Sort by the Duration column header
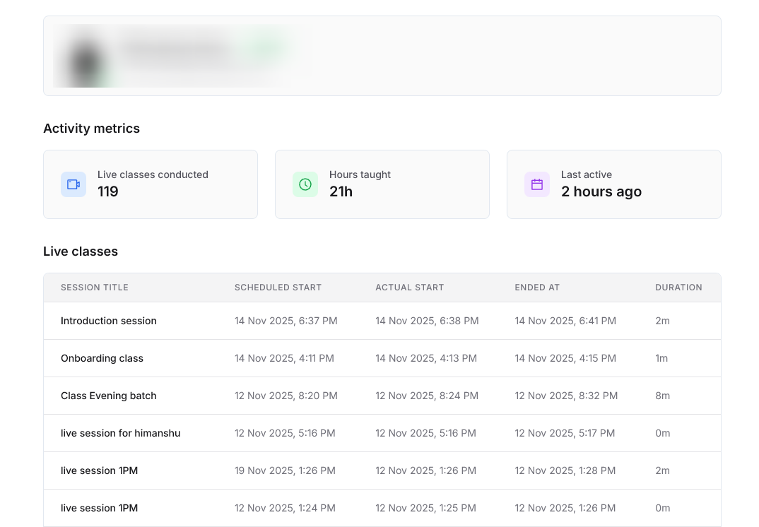The width and height of the screenshot is (759, 527). click(x=678, y=288)
